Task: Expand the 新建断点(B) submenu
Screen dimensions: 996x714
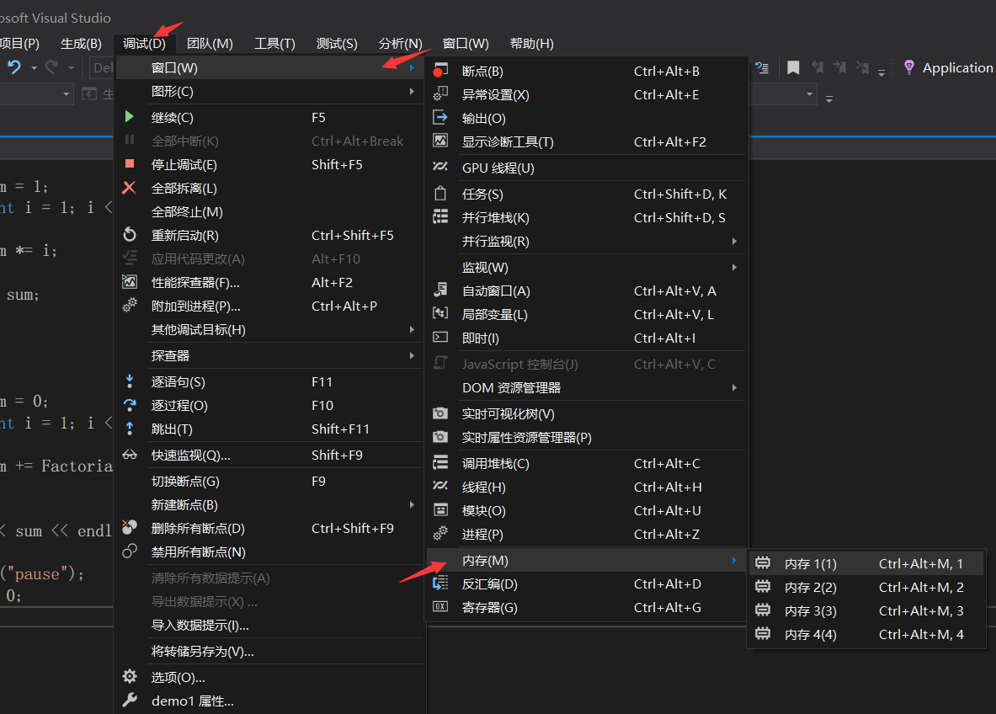Action: click(270, 504)
